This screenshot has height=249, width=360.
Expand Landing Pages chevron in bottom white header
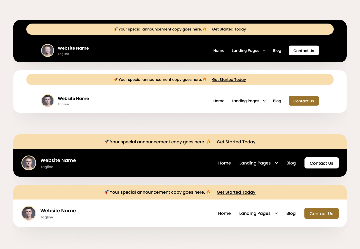276,213
